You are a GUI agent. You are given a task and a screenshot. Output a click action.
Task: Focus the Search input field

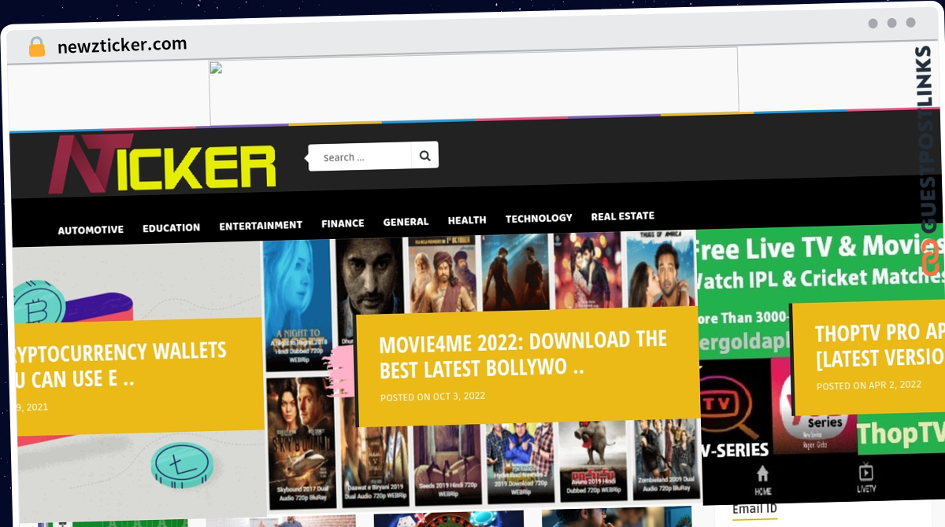360,157
